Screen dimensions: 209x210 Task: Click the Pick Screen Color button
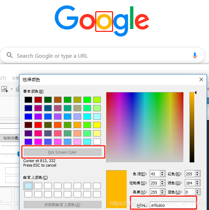point(63,152)
